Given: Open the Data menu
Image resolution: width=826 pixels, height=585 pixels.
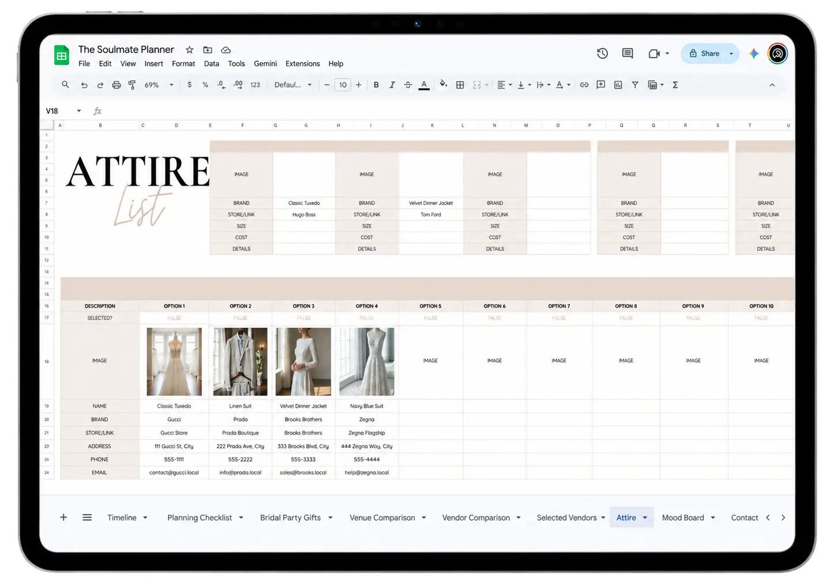Looking at the screenshot, I should pyautogui.click(x=212, y=63).
